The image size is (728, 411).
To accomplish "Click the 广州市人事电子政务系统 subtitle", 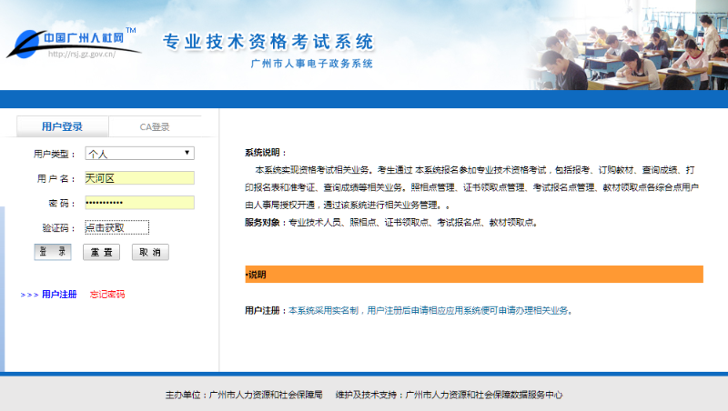I will pyautogui.click(x=311, y=65).
